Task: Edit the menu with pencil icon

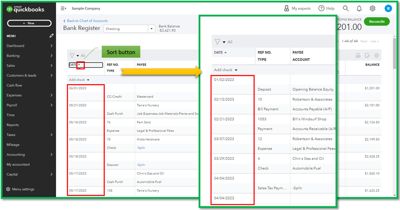Action: click(x=52, y=36)
